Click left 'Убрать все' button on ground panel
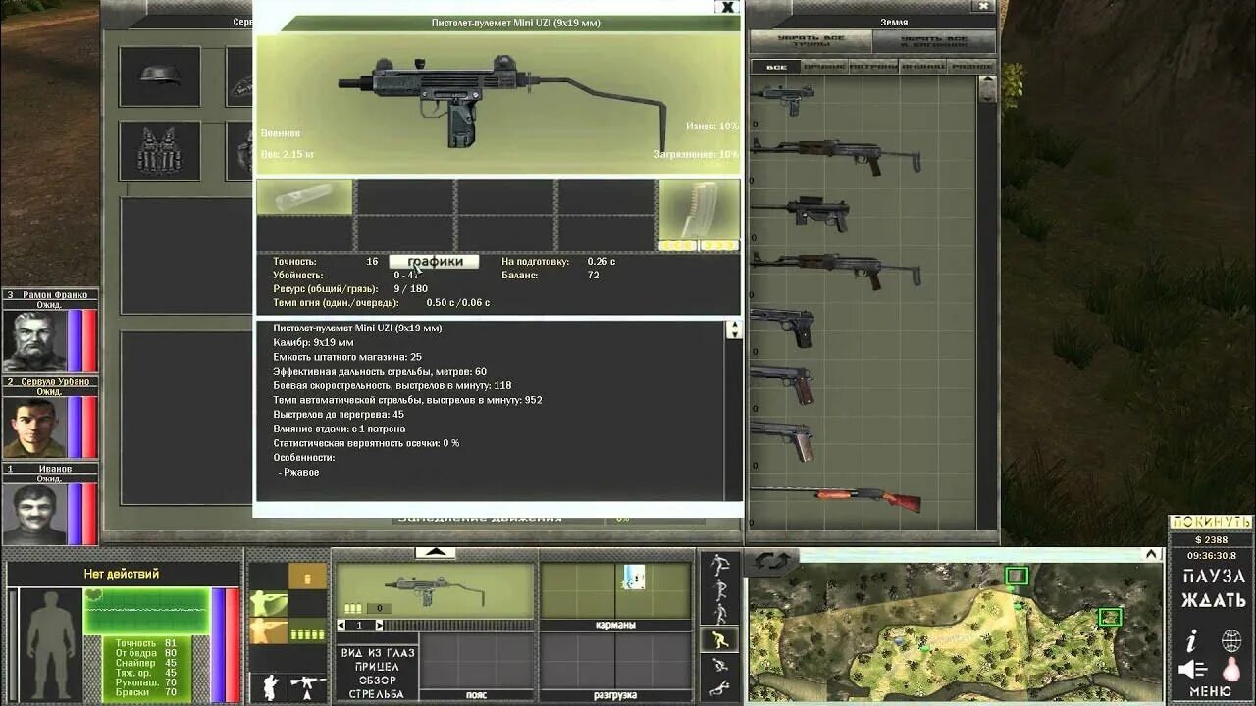The height and width of the screenshot is (706, 1256). coord(811,42)
